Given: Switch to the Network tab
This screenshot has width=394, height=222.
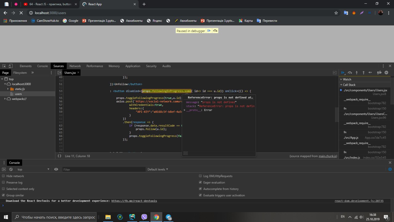Looking at the screenshot, I should (x=75, y=66).
